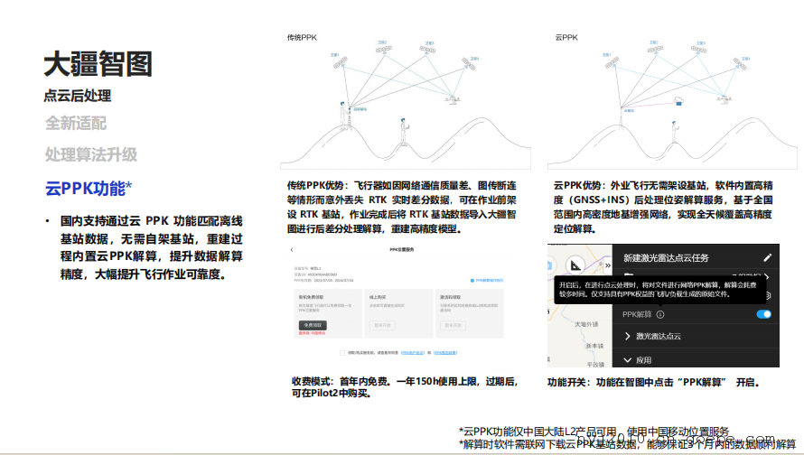This screenshot has width=804, height=455.
Task: Click the back arrow in PPK位置服务 page
Action: click(292, 248)
